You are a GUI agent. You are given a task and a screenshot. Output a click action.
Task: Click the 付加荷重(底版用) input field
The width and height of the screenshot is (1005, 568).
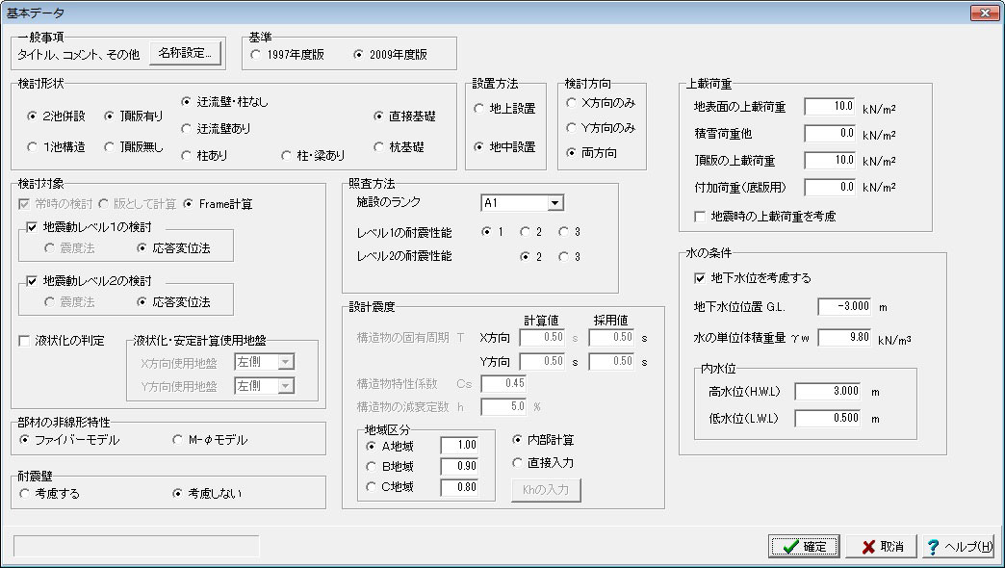tap(830, 187)
